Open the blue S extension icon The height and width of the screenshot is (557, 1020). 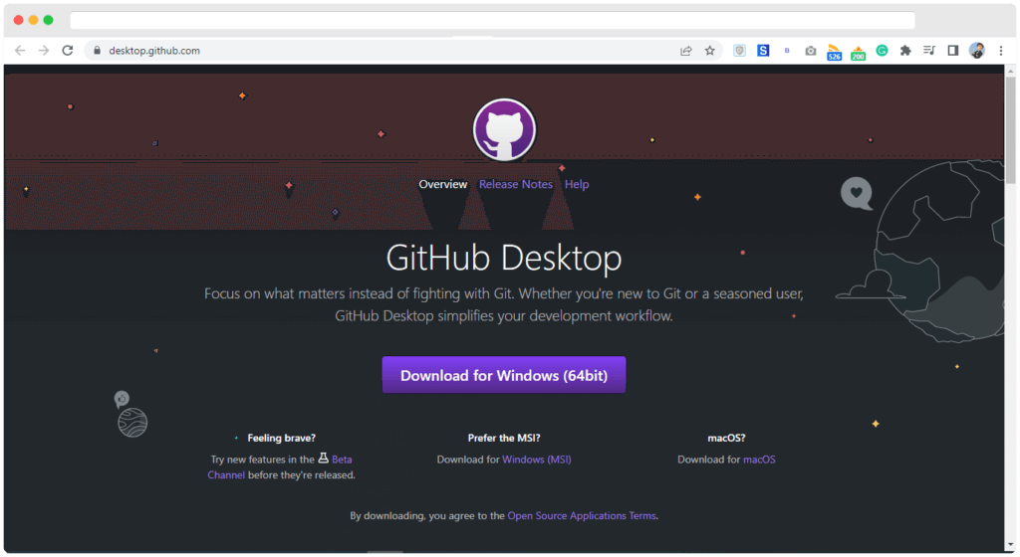tap(763, 51)
